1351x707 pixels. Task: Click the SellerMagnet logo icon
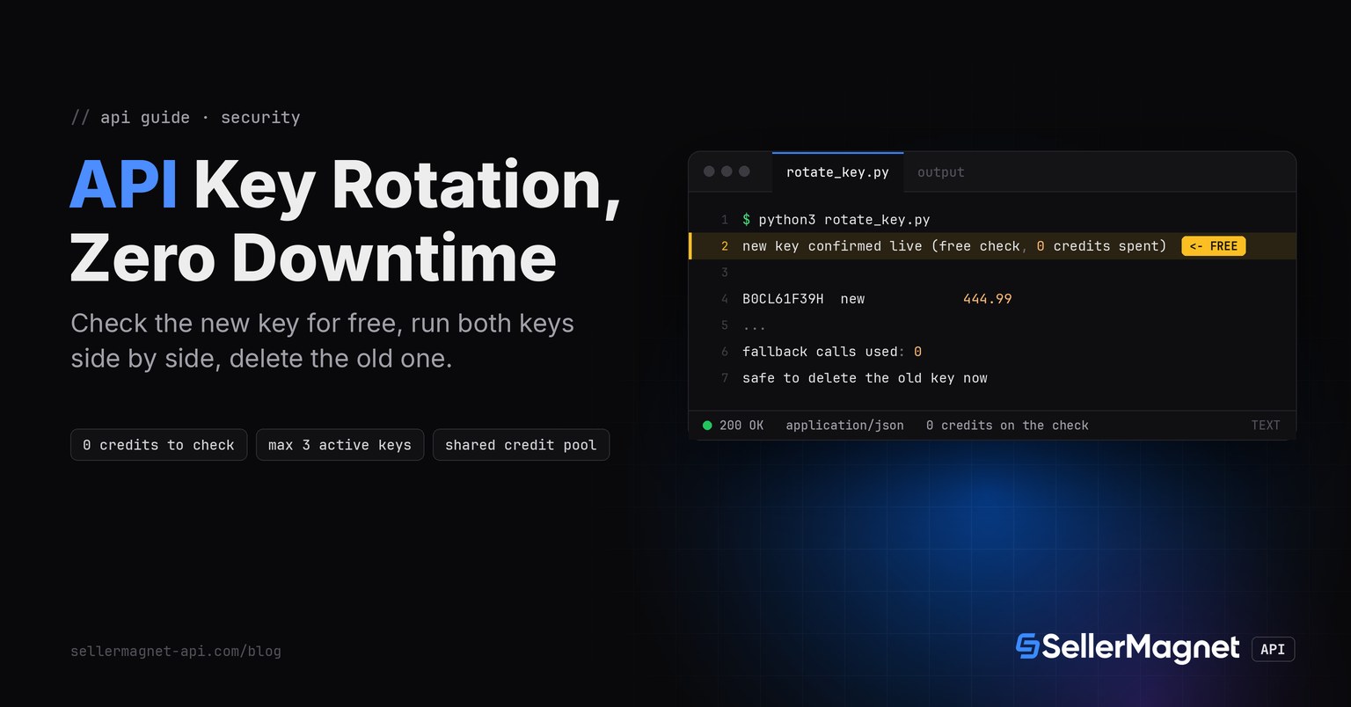[x=1026, y=646]
